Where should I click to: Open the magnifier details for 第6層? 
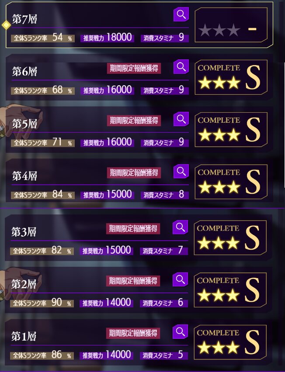tap(181, 67)
